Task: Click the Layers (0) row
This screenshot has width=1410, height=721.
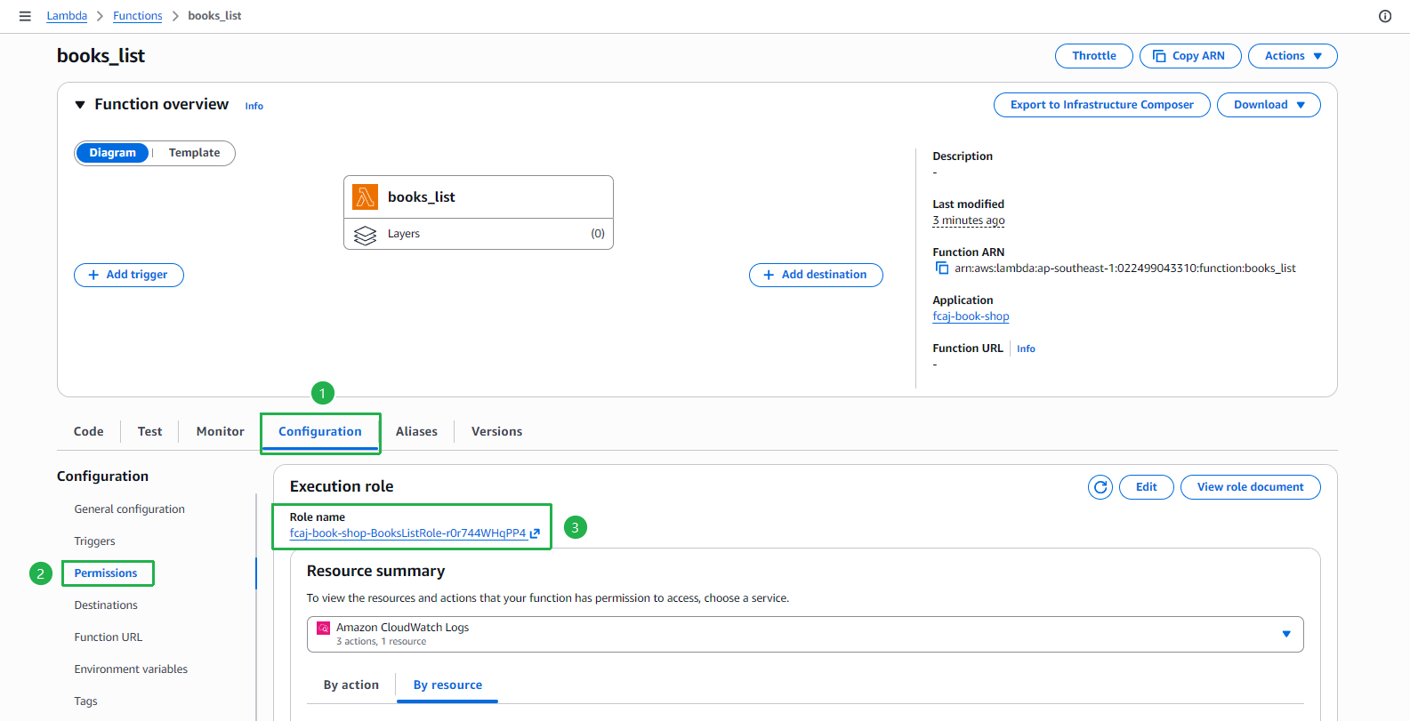Action: click(x=479, y=234)
